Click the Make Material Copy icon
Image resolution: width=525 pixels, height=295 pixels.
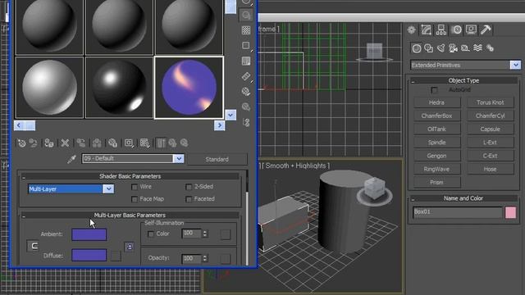click(81, 143)
